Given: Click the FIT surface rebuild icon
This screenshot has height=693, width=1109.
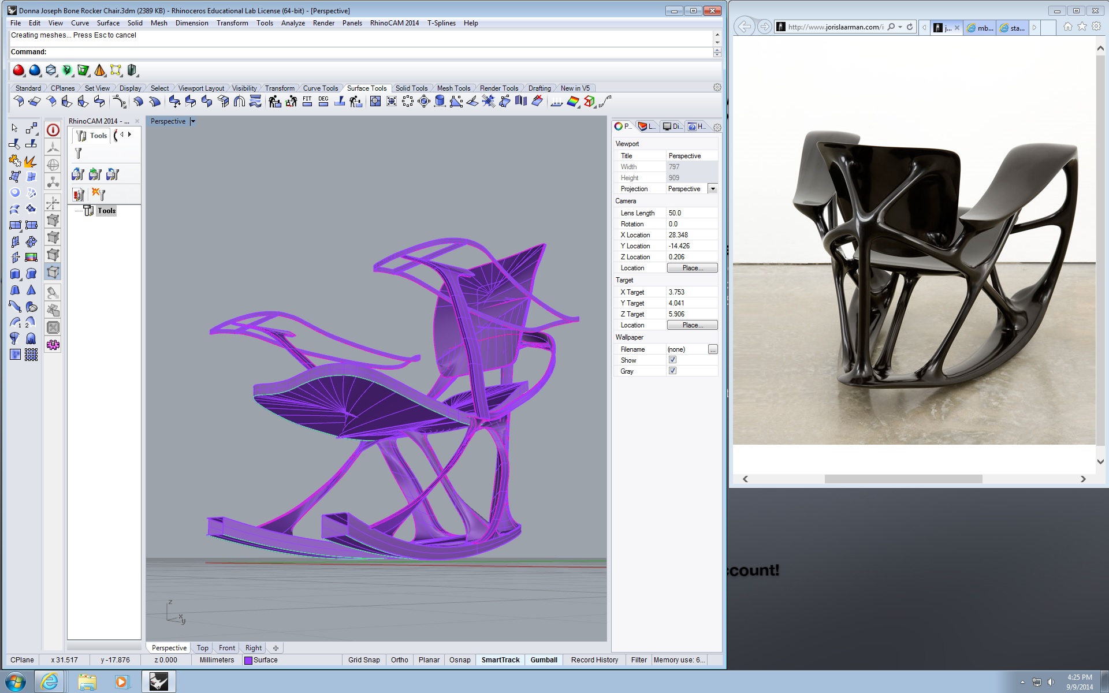Looking at the screenshot, I should (x=307, y=102).
